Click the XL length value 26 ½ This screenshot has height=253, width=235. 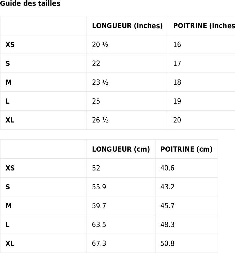click(100, 120)
